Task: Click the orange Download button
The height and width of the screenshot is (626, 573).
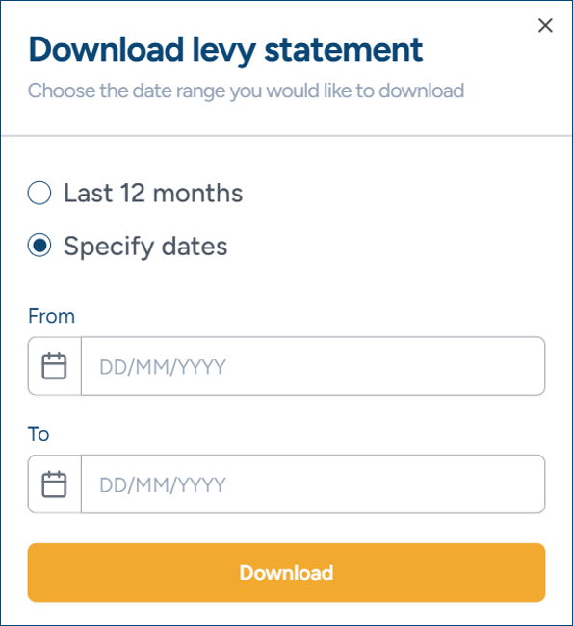Action: point(286,572)
